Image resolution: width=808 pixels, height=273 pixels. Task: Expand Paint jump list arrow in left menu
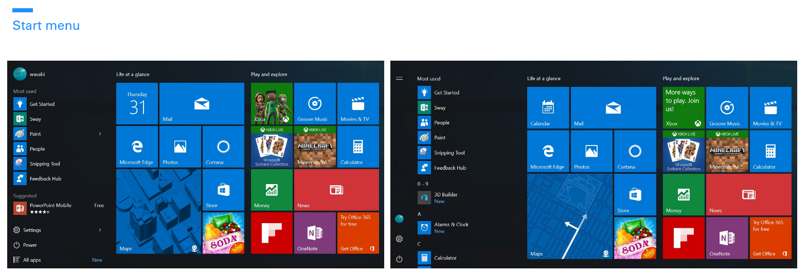[100, 134]
